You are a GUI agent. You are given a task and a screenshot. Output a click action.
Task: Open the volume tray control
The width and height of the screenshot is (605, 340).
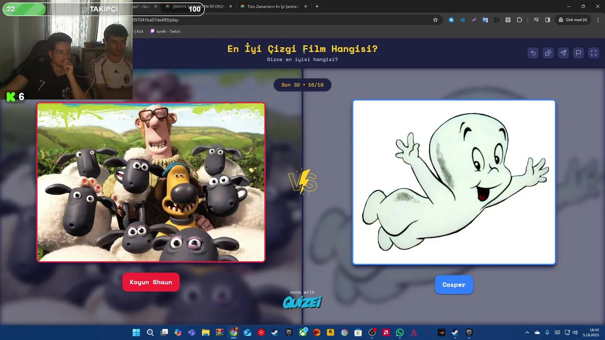point(576,332)
